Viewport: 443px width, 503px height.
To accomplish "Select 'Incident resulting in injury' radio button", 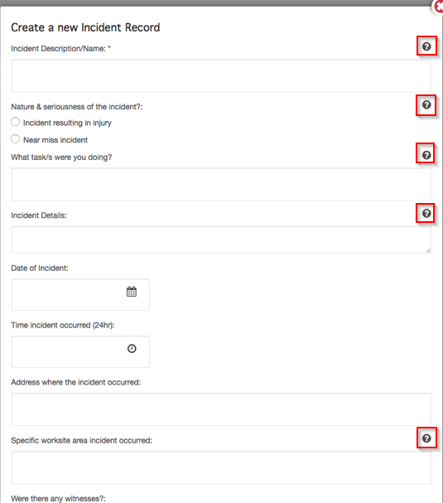I will point(15,122).
